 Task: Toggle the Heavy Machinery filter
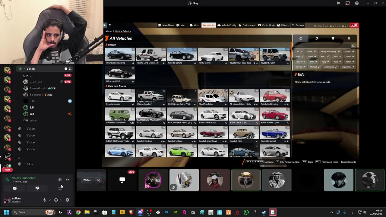pos(330,52)
